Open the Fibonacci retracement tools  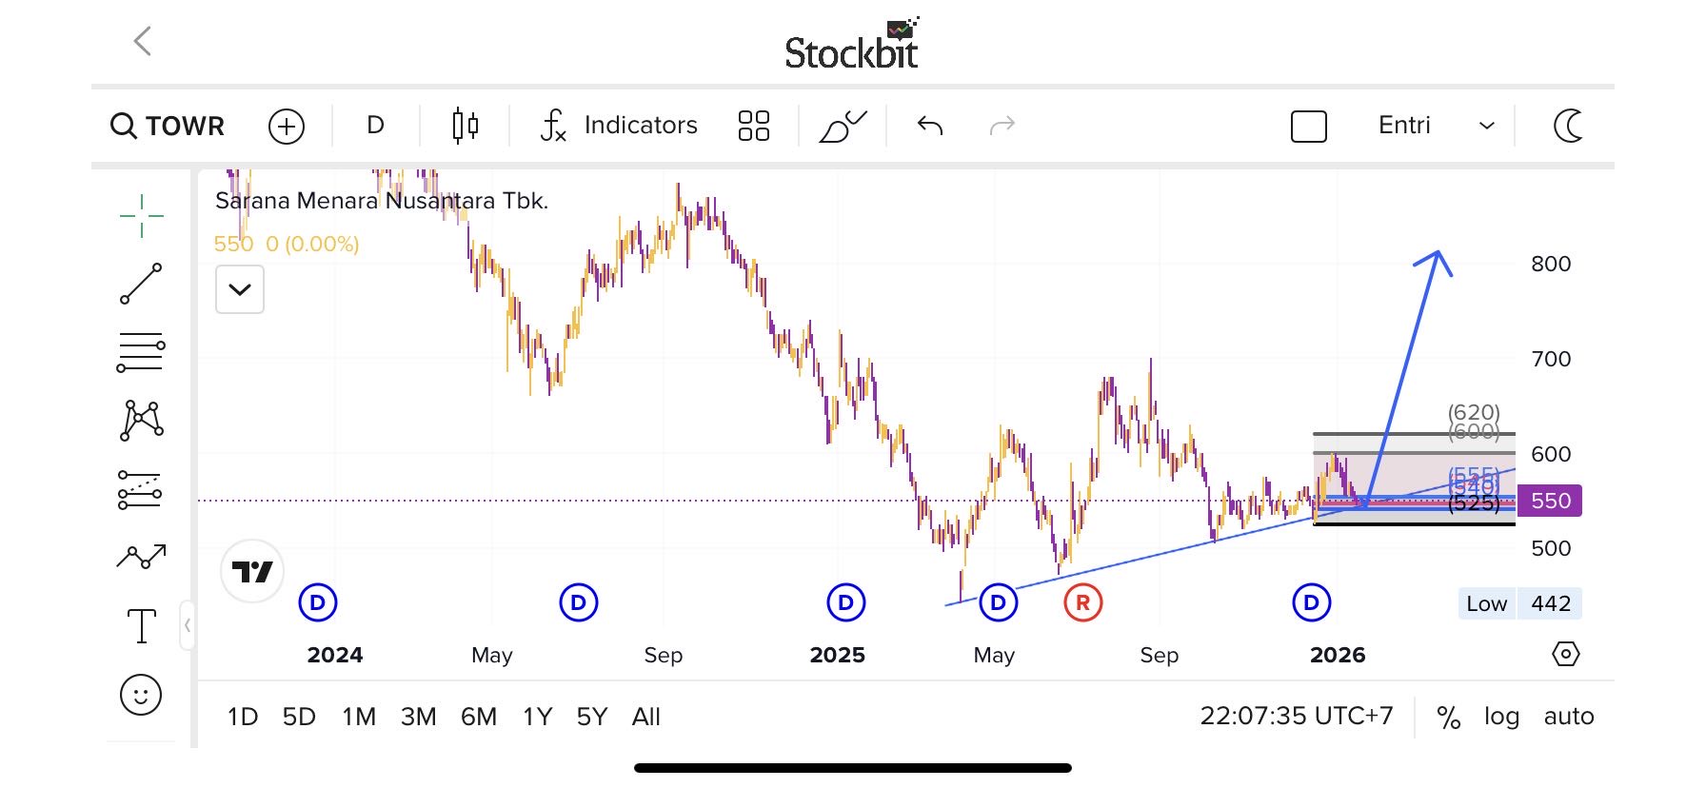tap(141, 352)
